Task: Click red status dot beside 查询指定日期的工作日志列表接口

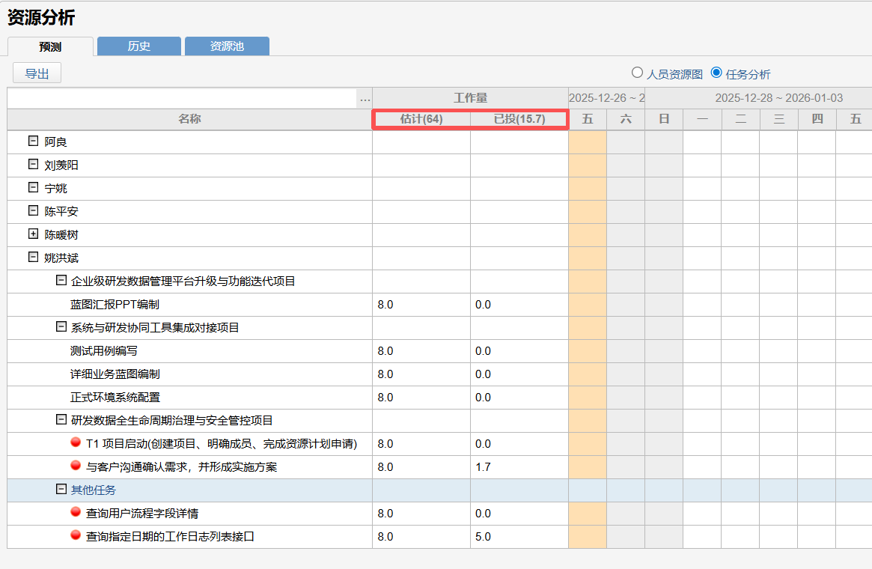Action: pyautogui.click(x=76, y=535)
